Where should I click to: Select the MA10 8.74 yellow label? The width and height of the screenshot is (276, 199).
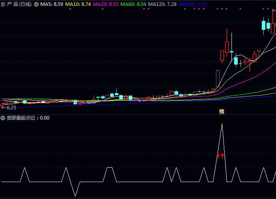pyautogui.click(x=78, y=4)
